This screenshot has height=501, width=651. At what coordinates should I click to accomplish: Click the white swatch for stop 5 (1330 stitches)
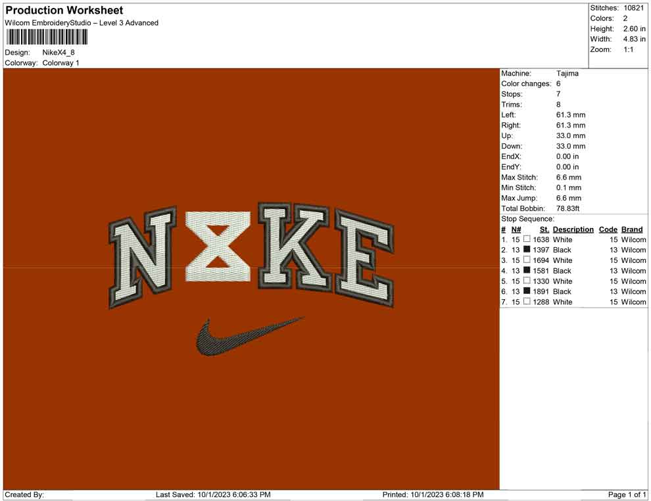527,281
